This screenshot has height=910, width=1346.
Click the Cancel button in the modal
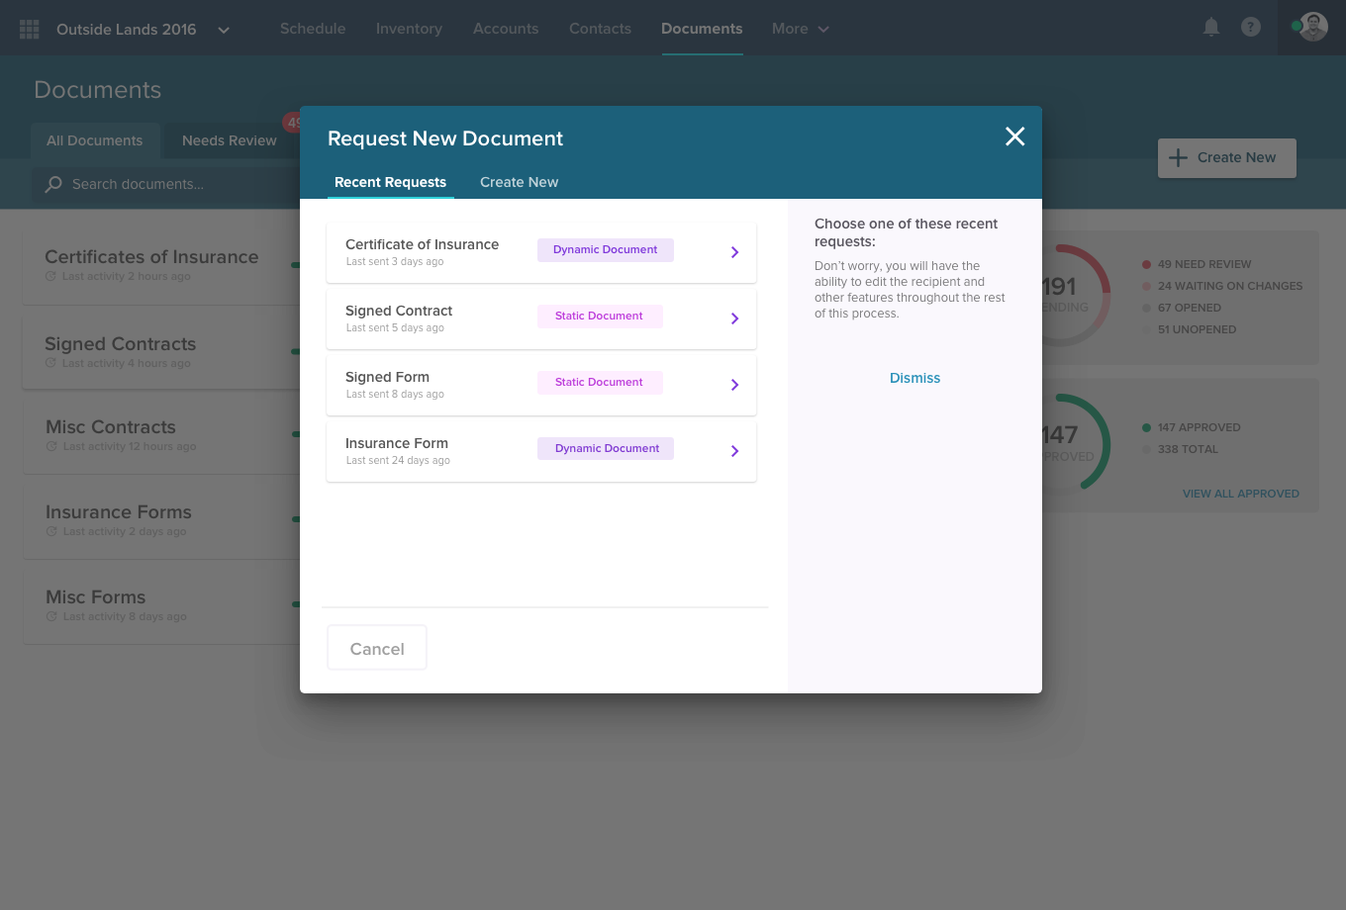click(376, 648)
